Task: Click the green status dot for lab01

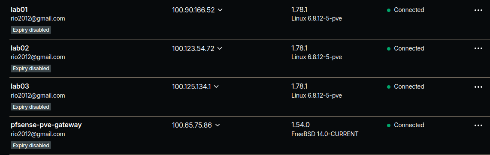Action: click(389, 10)
